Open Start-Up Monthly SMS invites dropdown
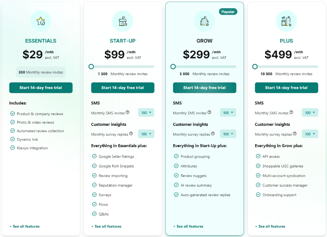The height and width of the screenshot is (237, 327). [x=146, y=113]
